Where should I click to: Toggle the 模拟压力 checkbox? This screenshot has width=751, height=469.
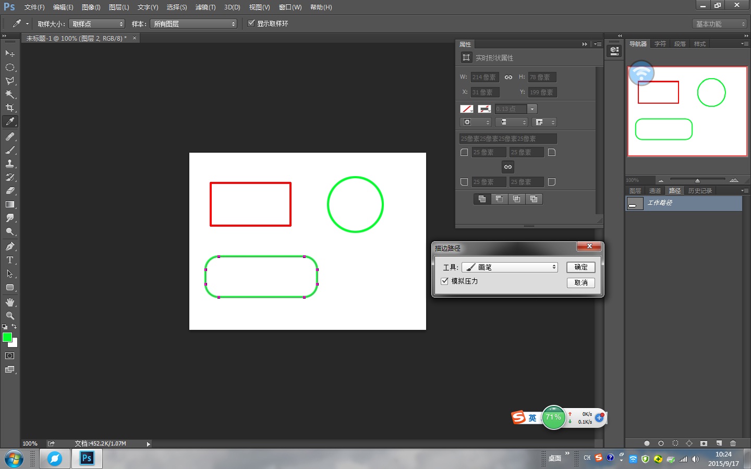[x=445, y=281]
